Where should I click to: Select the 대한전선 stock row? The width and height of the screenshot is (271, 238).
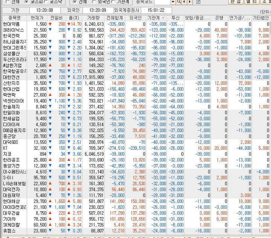tap(135, 77)
